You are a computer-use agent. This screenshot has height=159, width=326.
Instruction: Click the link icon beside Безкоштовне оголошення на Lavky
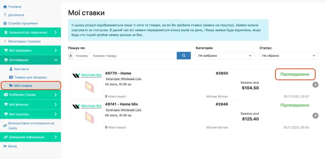tap(5, 126)
